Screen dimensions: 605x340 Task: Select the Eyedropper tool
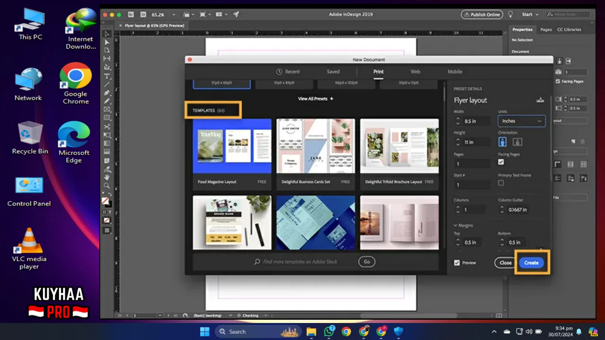[x=107, y=169]
